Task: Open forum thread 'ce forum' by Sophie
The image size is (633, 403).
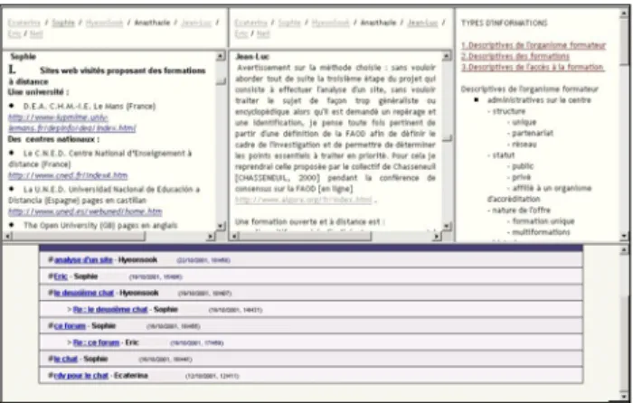Action: [70, 326]
